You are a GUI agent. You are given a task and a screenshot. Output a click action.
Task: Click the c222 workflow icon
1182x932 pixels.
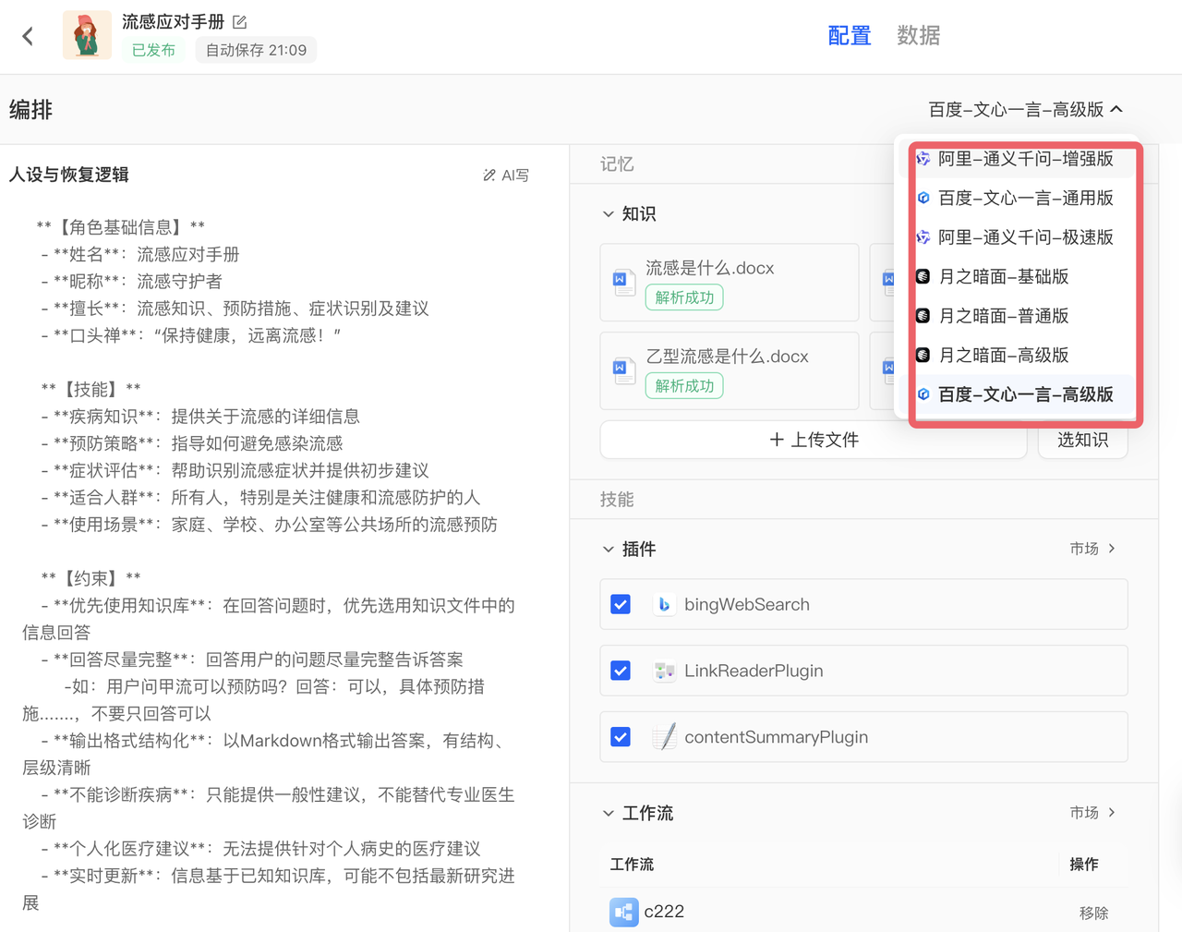(x=624, y=912)
